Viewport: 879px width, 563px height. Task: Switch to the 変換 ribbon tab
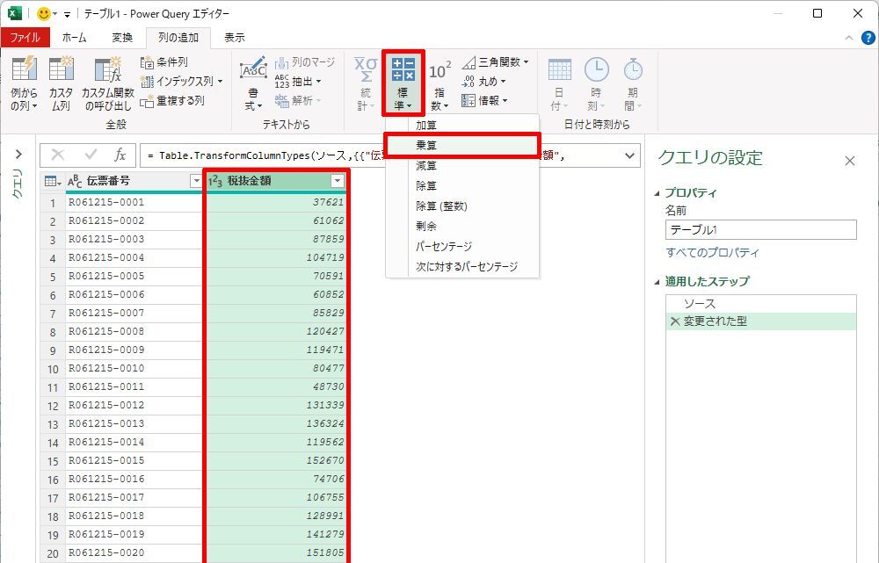click(x=122, y=38)
